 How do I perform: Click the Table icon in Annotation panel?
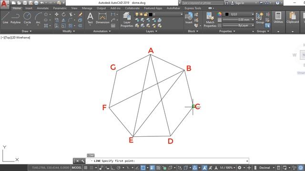click(x=113, y=26)
